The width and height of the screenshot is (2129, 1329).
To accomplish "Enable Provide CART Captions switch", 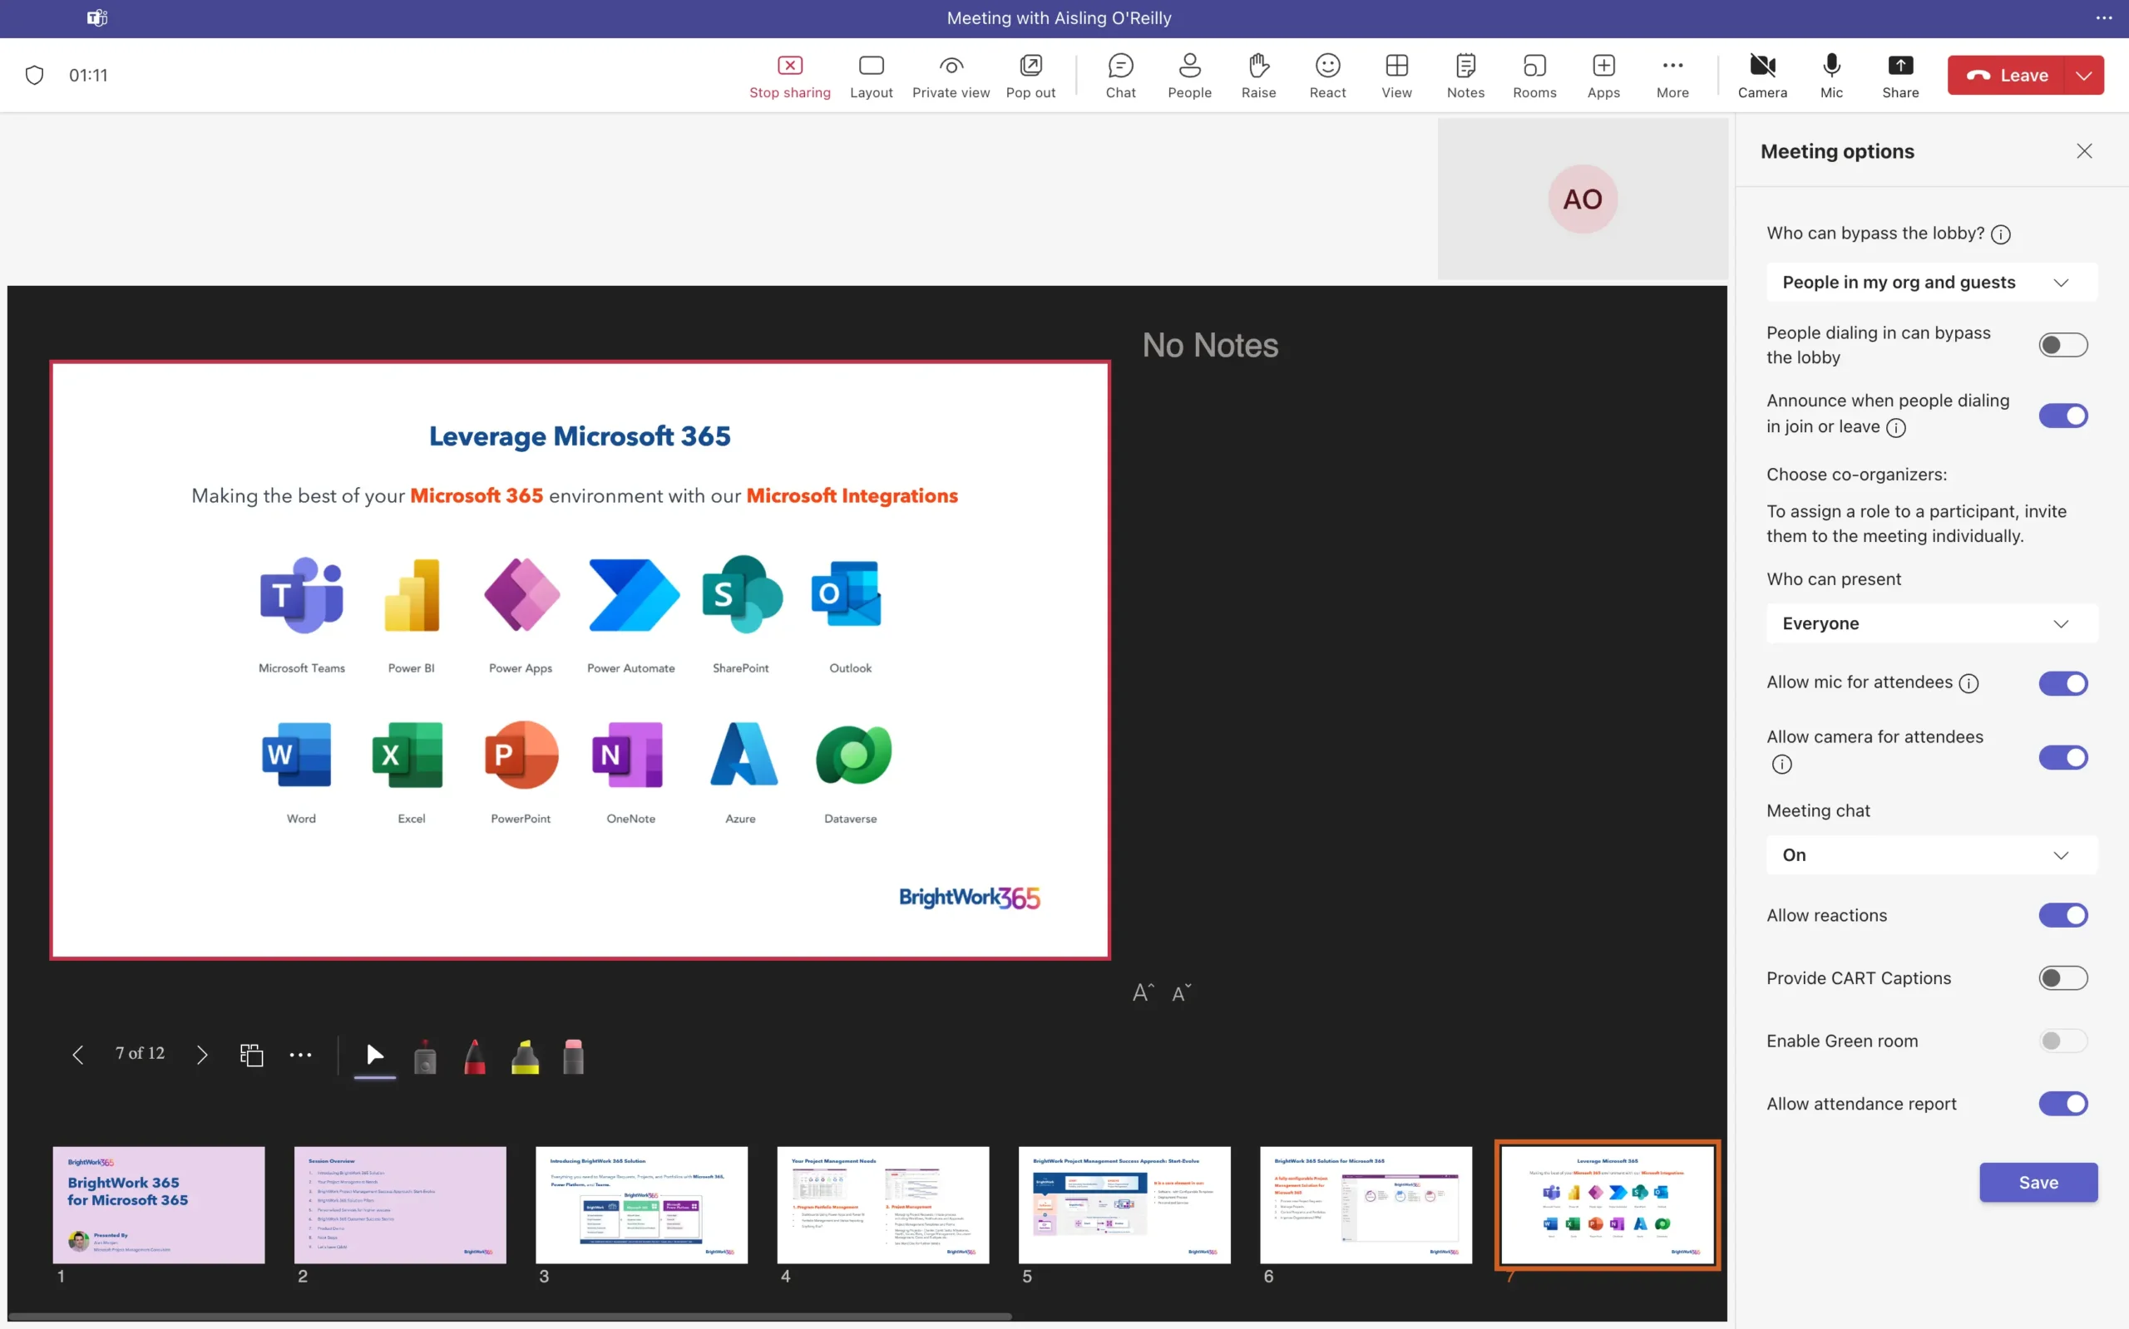I will [x=2062, y=977].
